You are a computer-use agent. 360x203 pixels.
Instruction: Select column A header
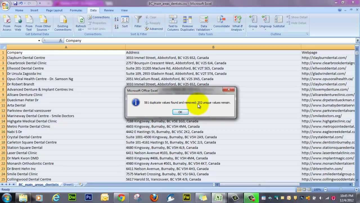[66, 47]
